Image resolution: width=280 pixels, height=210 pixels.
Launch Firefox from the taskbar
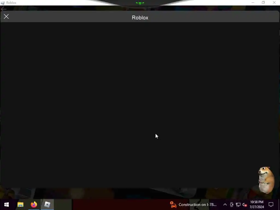34,205
